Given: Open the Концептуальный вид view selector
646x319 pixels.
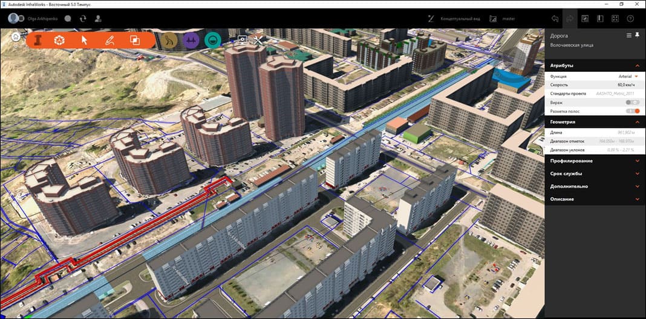Looking at the screenshot, I should coord(460,19).
